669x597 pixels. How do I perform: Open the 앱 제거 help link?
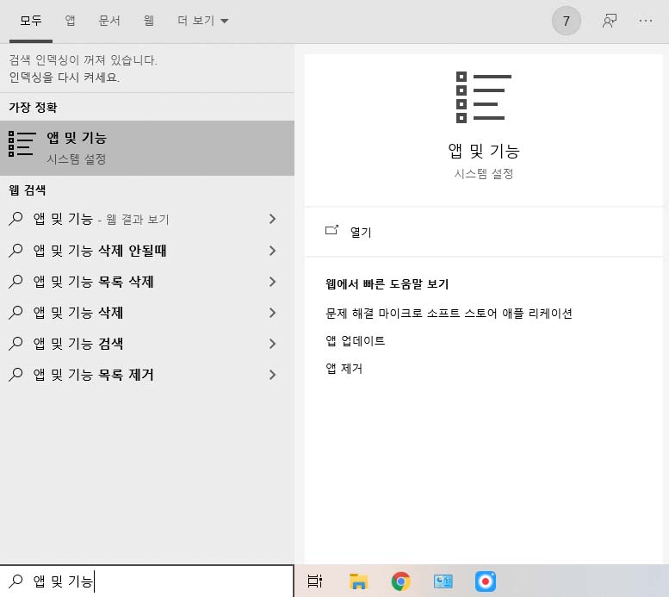click(x=344, y=368)
